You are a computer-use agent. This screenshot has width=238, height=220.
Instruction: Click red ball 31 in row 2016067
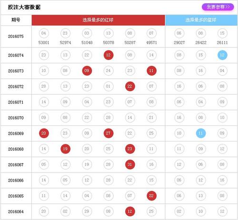[130, 165]
